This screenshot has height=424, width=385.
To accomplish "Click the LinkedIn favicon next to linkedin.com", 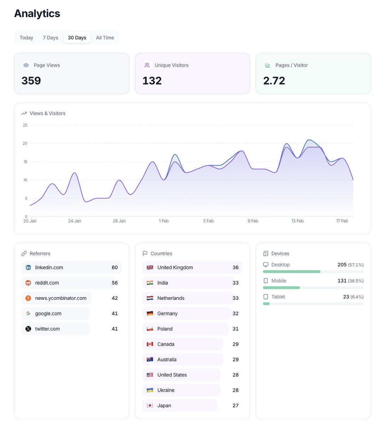I will (28, 268).
